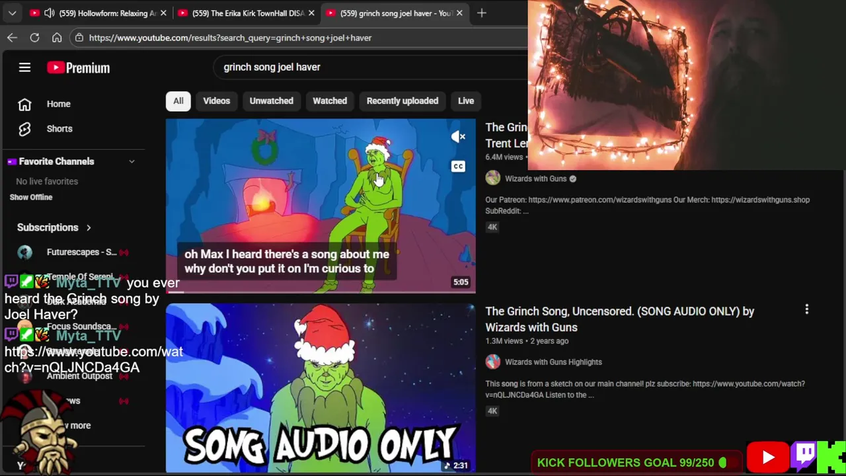This screenshot has height=476, width=846.
Task: Expand the Subscriptions section arrow
Action: 88,227
